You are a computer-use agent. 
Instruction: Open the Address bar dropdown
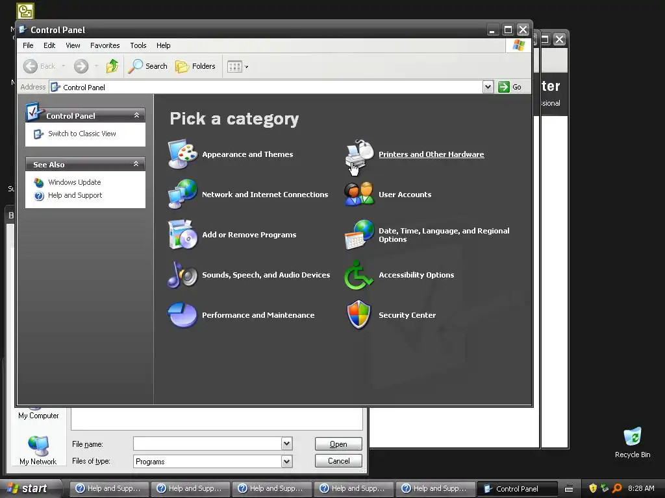click(x=488, y=88)
